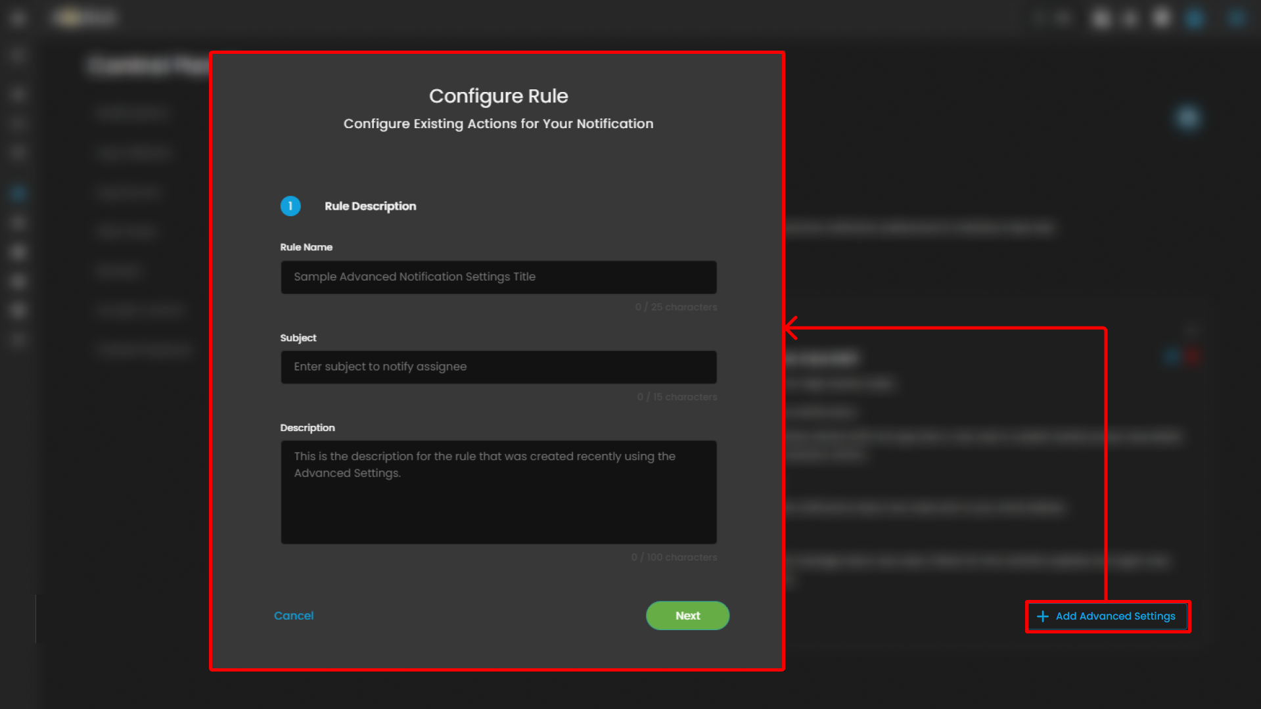Click the step 1 circle indicator
The height and width of the screenshot is (709, 1261).
(290, 206)
